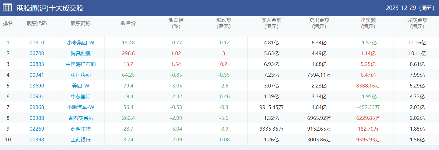This screenshot has height=150, width=439.
Task: Click stock code 09868
Action: pos(37,107)
